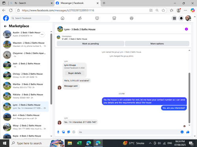Choose a sticker icon

click(x=69, y=132)
